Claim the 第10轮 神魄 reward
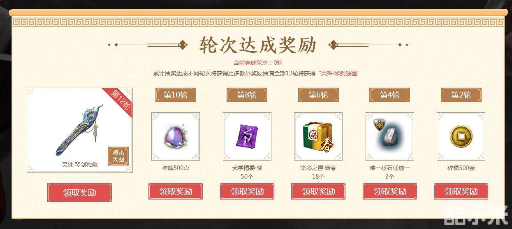 (x=176, y=191)
